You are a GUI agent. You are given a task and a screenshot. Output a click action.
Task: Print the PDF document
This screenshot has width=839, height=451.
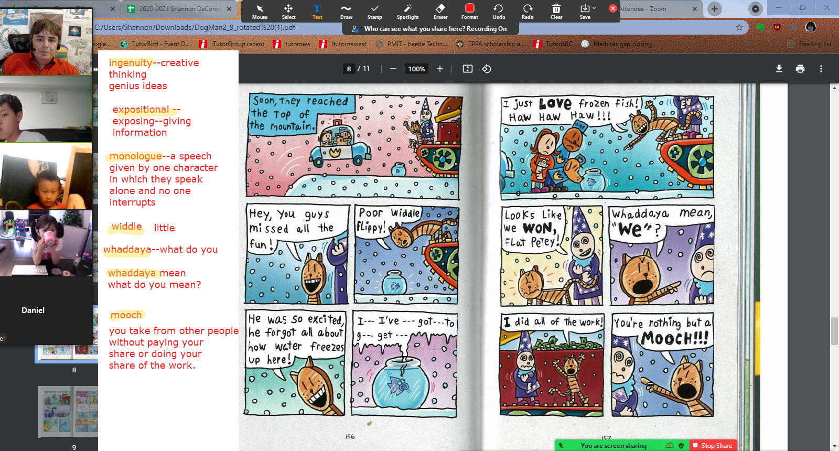coord(800,69)
